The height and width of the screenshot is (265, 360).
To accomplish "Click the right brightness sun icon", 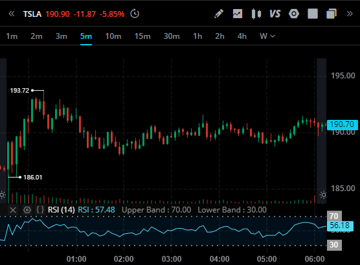I will pyautogui.click(x=323, y=195).
